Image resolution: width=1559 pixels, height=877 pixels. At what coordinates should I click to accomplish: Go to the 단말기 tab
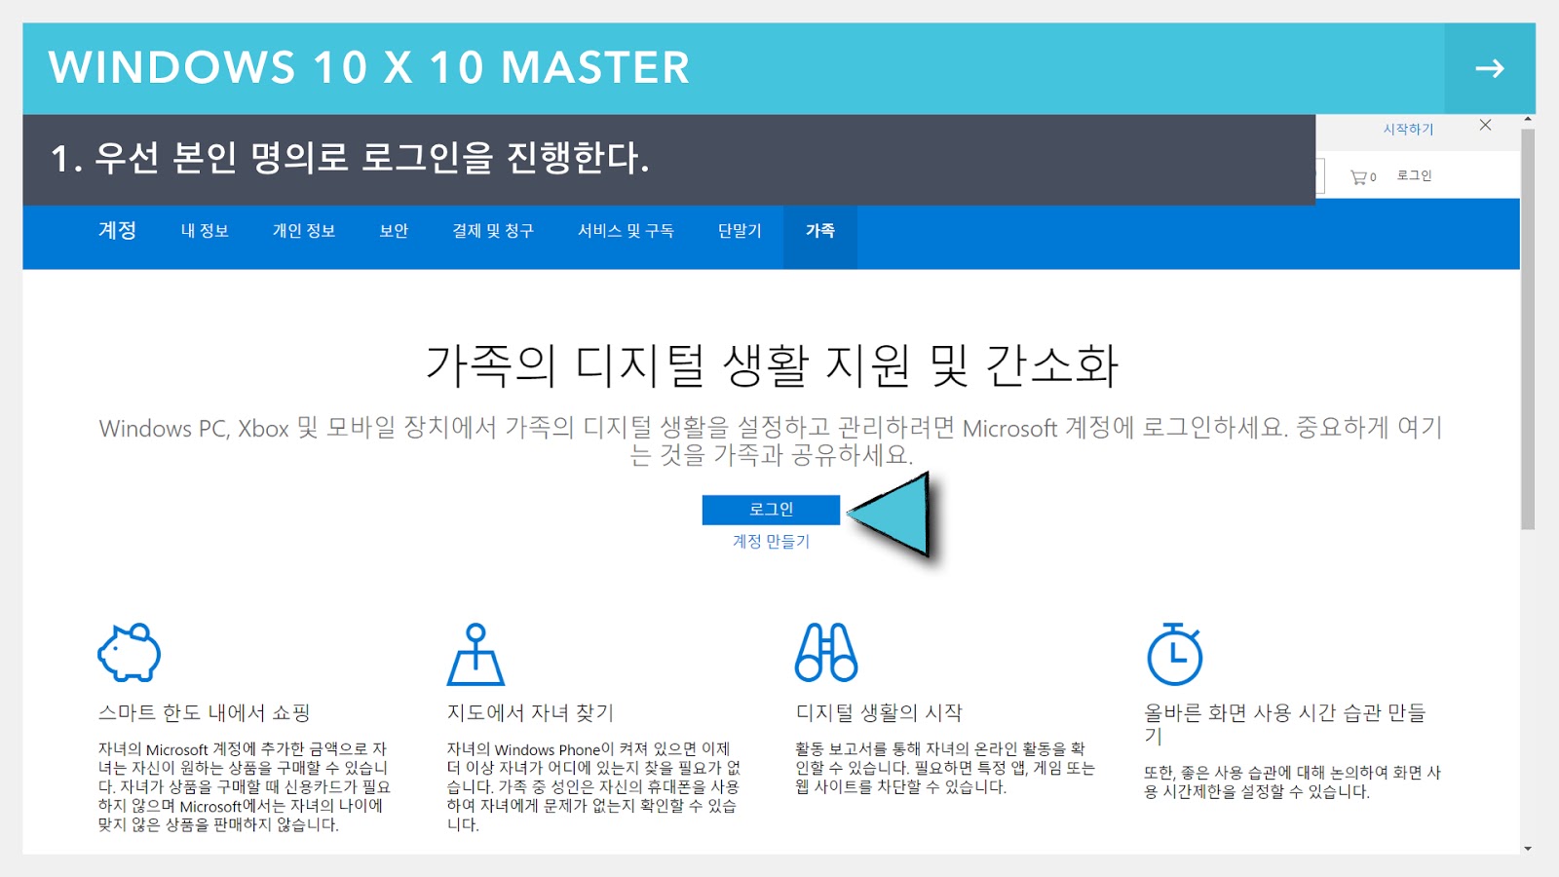click(x=740, y=231)
